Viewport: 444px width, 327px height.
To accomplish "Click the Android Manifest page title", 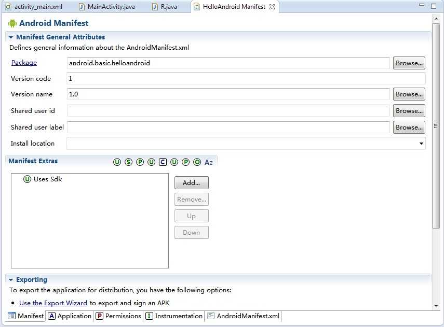I will click(54, 23).
